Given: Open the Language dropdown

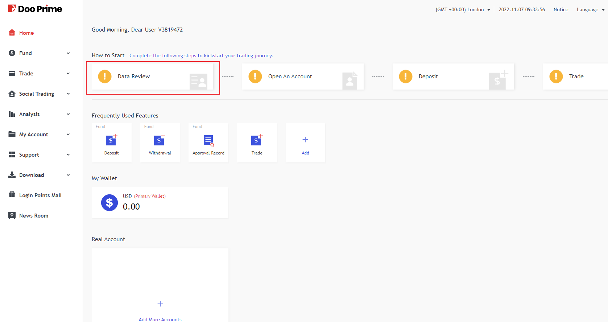Looking at the screenshot, I should tap(590, 10).
